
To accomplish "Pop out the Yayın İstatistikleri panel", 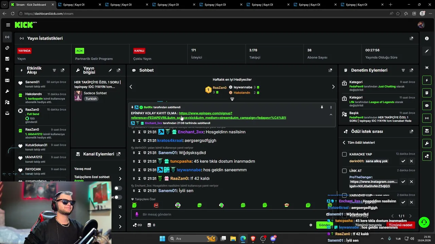I will tap(411, 38).
